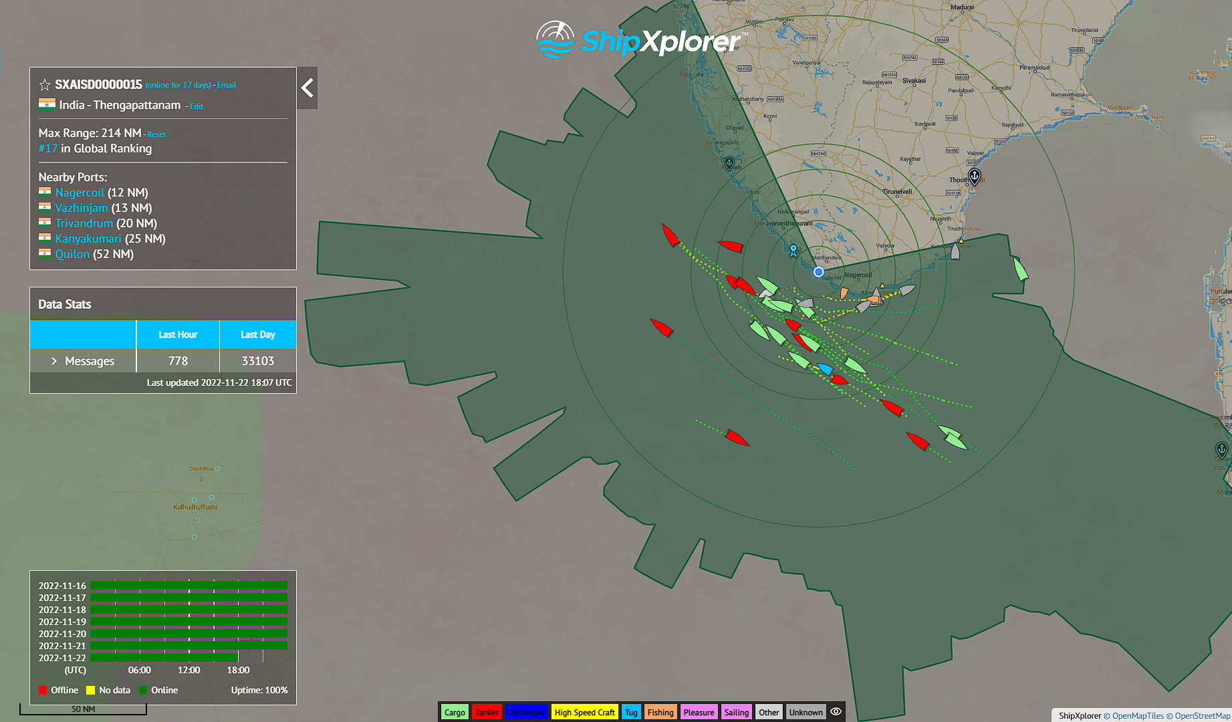Click the 2022-11-22 uptime bar
Viewport: 1232px width, 722px height.
(x=164, y=658)
